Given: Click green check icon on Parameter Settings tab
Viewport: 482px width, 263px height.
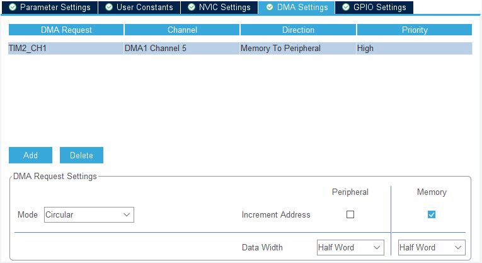Looking at the screenshot, I should [13, 7].
